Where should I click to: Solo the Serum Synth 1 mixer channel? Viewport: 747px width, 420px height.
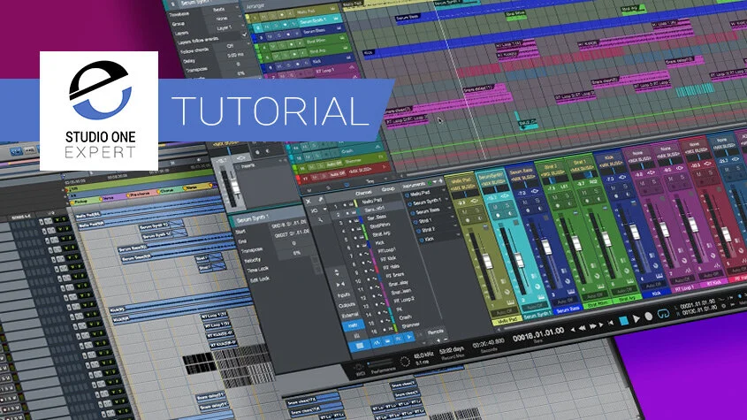coord(509,206)
